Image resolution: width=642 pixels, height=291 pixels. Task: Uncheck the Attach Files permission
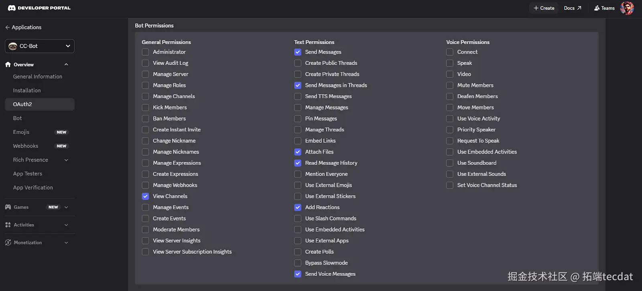pyautogui.click(x=298, y=152)
